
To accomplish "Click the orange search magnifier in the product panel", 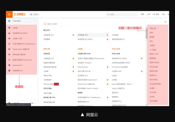I will click(x=45, y=24).
